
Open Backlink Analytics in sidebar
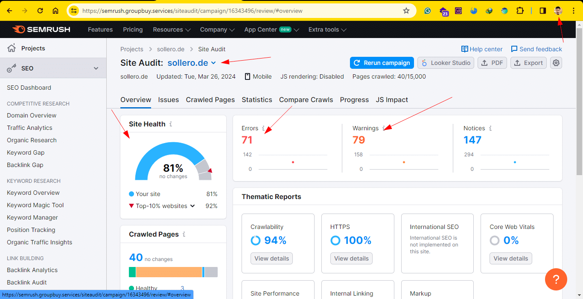[32, 270]
